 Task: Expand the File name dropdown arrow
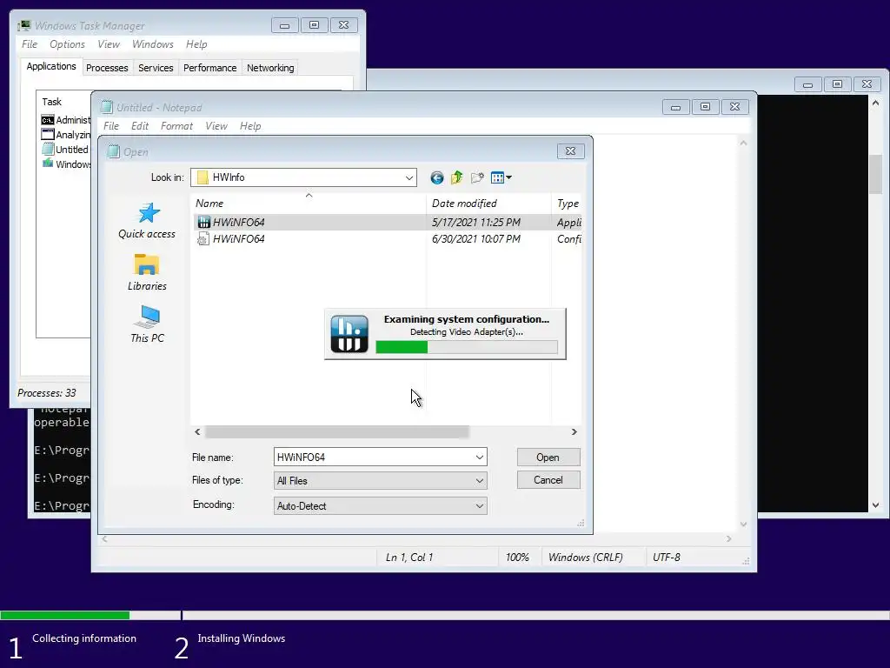point(480,458)
